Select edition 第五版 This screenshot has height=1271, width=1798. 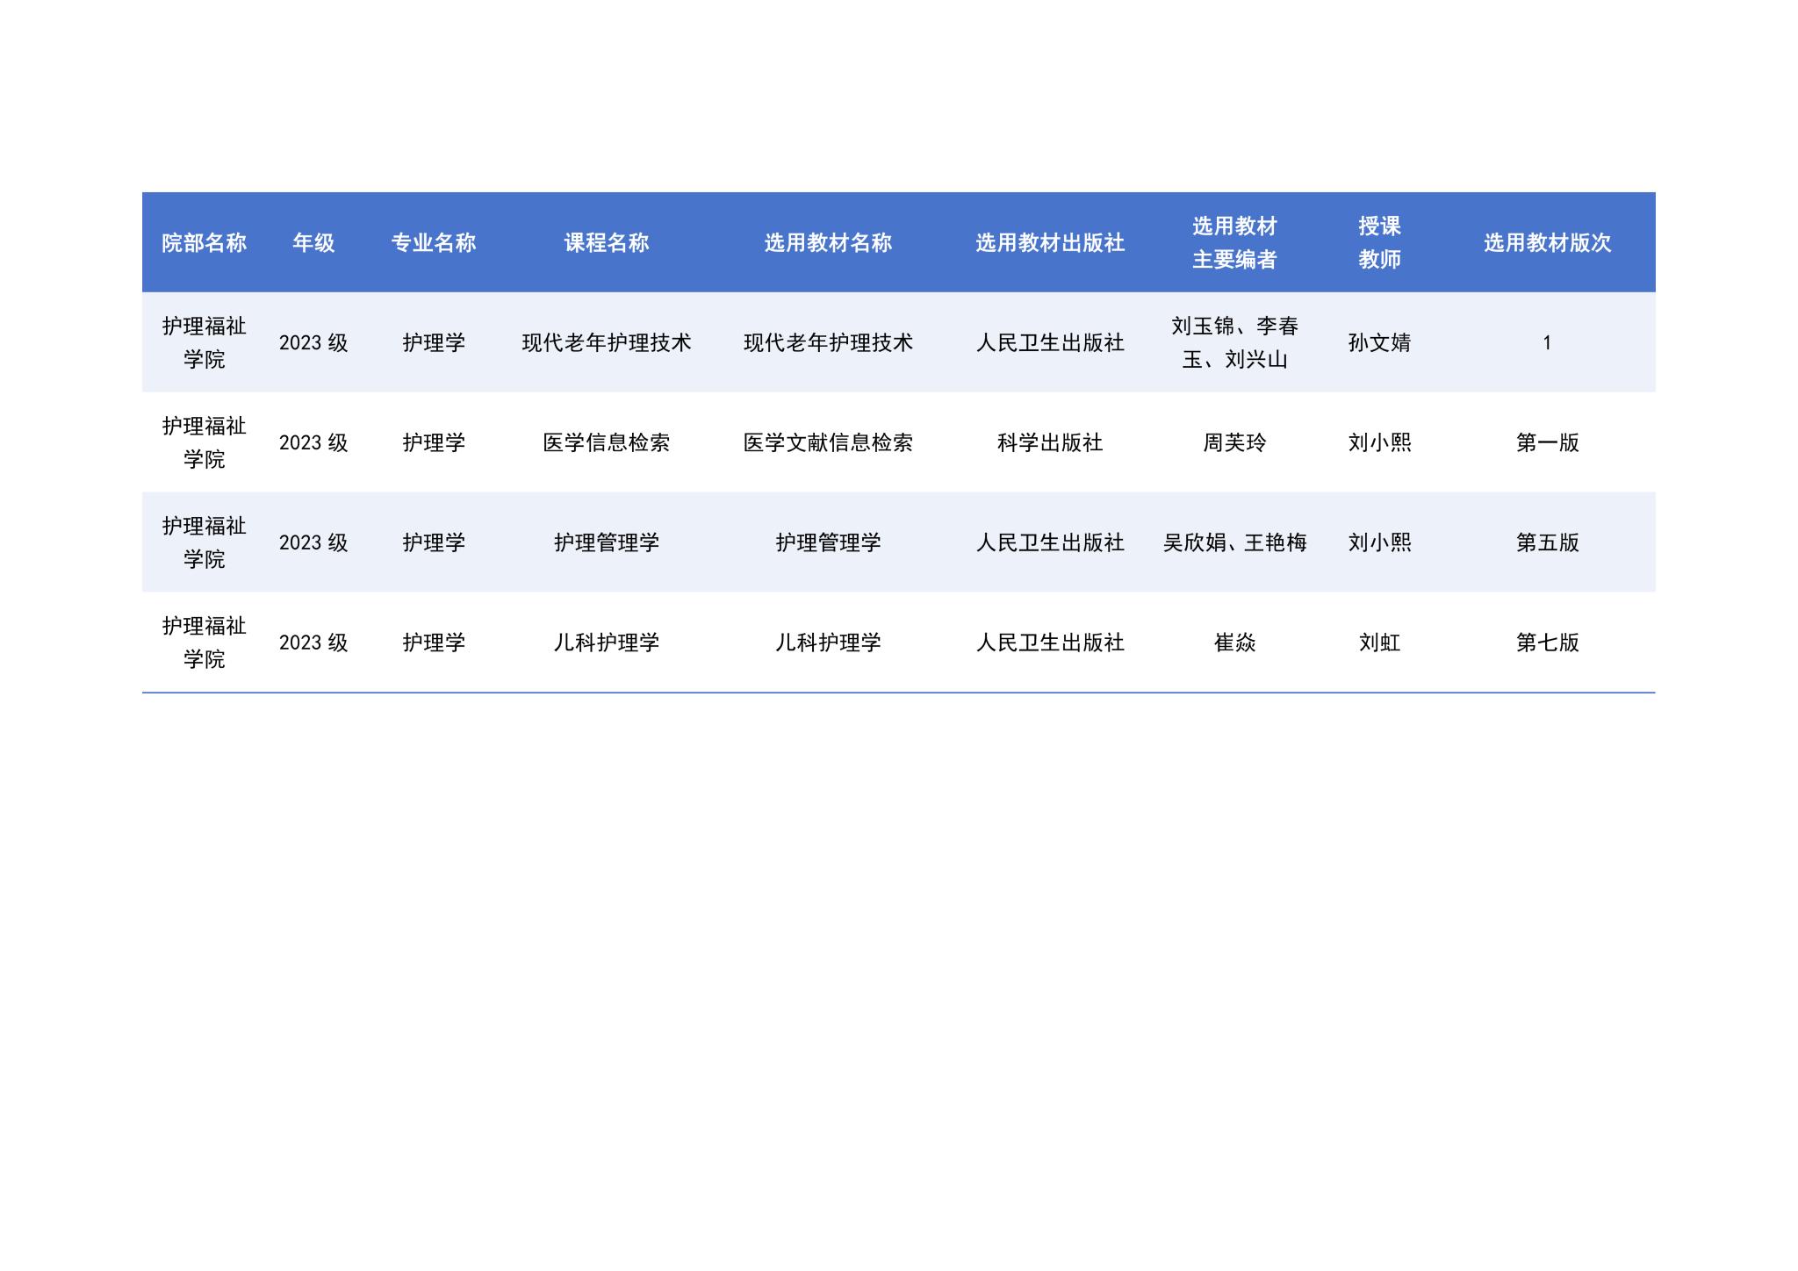click(x=1547, y=543)
